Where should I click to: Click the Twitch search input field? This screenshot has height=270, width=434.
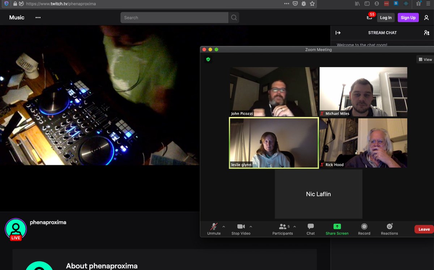174,17
